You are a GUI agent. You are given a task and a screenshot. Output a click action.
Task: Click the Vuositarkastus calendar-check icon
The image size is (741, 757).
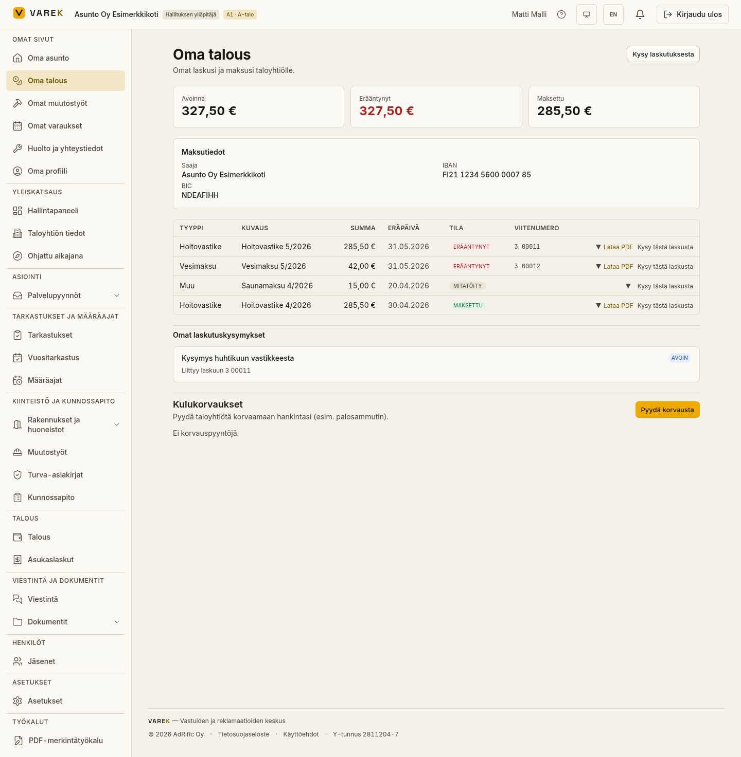[x=17, y=358]
